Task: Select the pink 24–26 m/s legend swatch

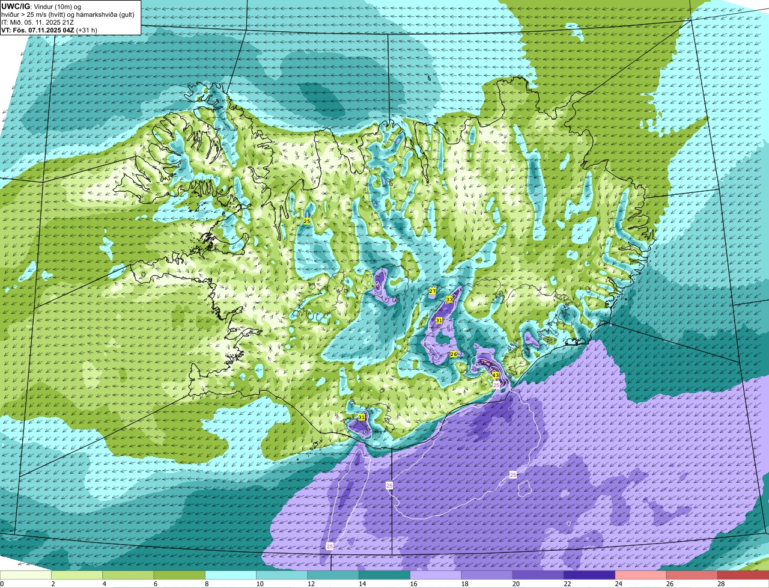Action: click(640, 575)
